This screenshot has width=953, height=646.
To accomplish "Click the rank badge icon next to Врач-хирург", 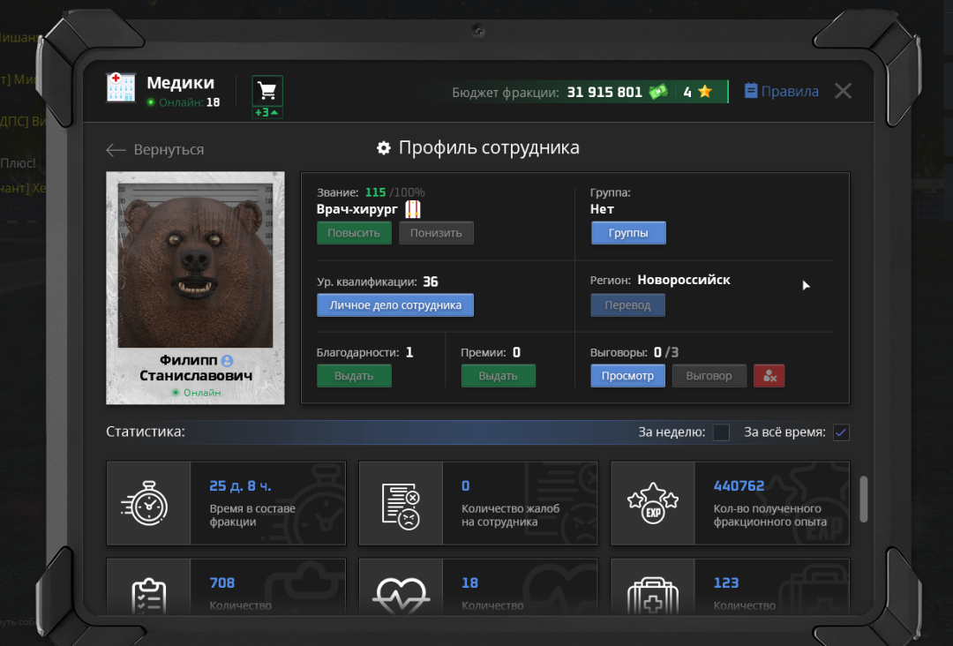I will click(x=413, y=209).
